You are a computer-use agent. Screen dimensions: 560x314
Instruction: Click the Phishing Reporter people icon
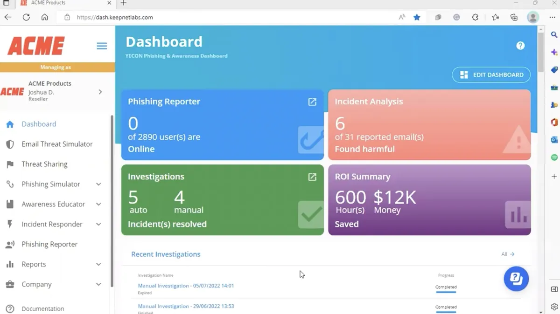pyautogui.click(x=10, y=245)
